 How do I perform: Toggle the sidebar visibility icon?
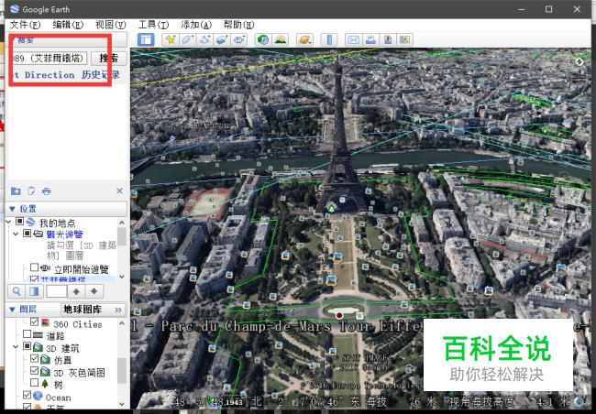pyautogui.click(x=146, y=39)
